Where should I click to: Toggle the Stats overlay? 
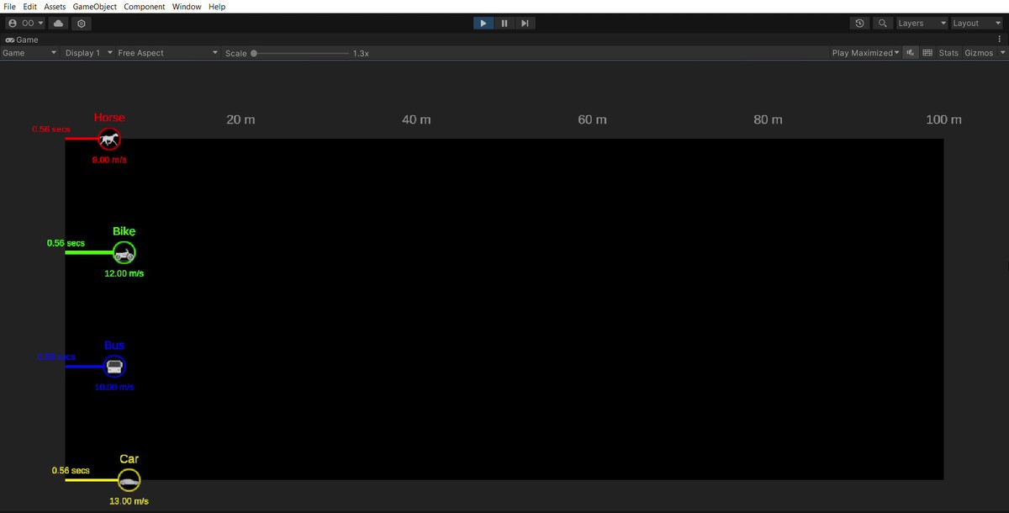[948, 53]
